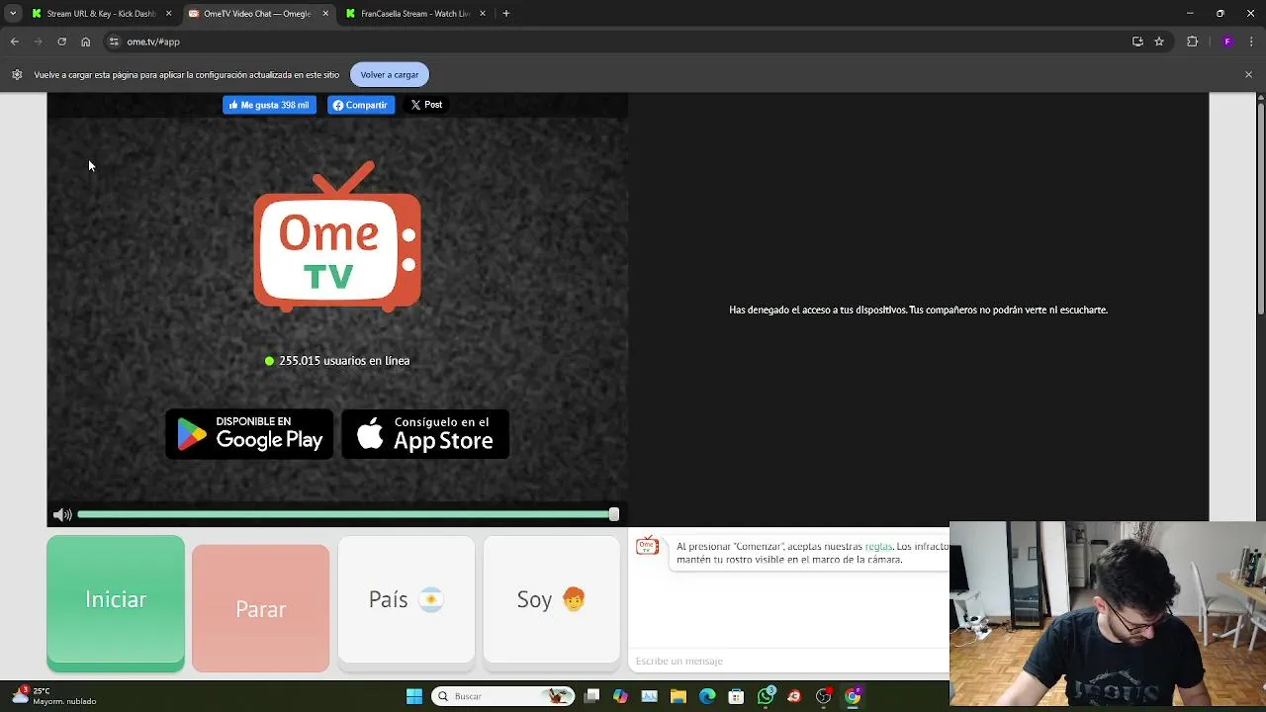The image size is (1266, 712).
Task: Click the OmeTV logo image
Action: click(x=337, y=236)
